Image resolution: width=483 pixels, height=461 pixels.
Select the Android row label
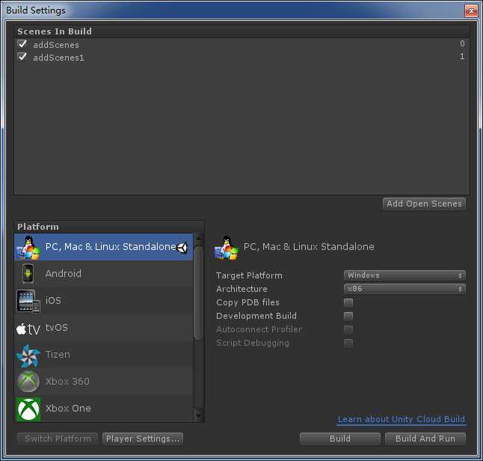[64, 273]
